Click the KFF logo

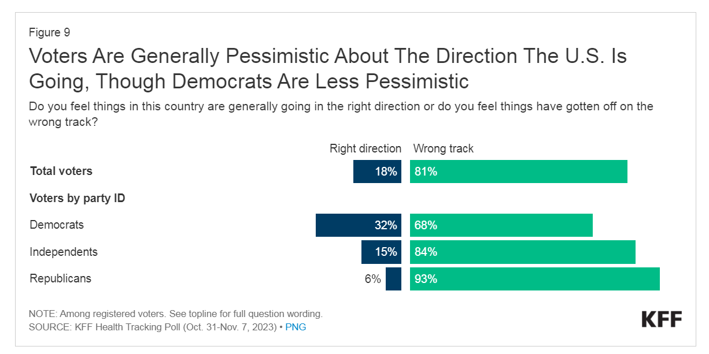point(662,319)
